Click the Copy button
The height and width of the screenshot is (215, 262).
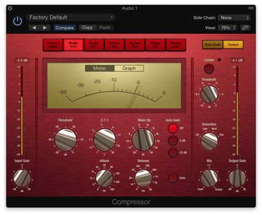tap(87, 28)
